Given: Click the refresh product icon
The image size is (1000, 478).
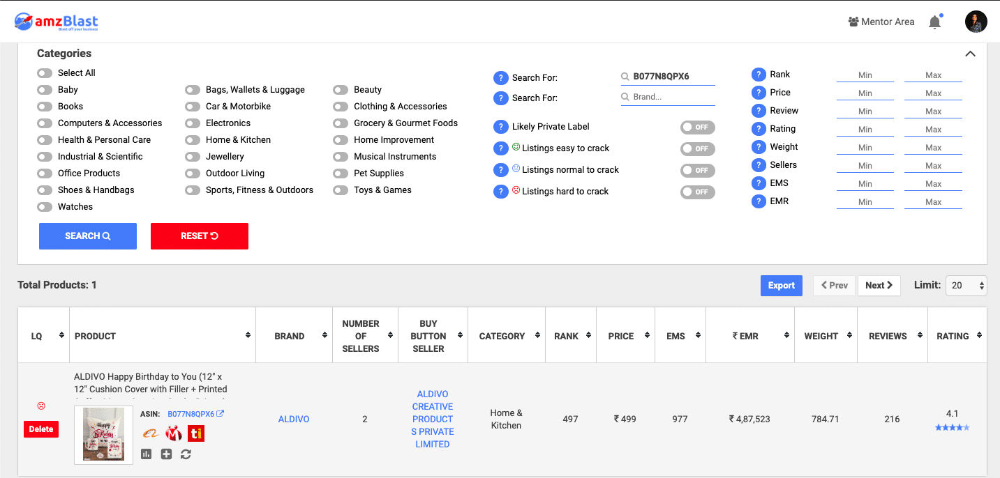Looking at the screenshot, I should 186,454.
